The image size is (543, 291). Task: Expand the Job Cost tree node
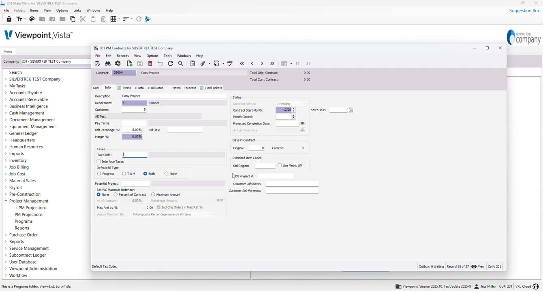point(6,174)
